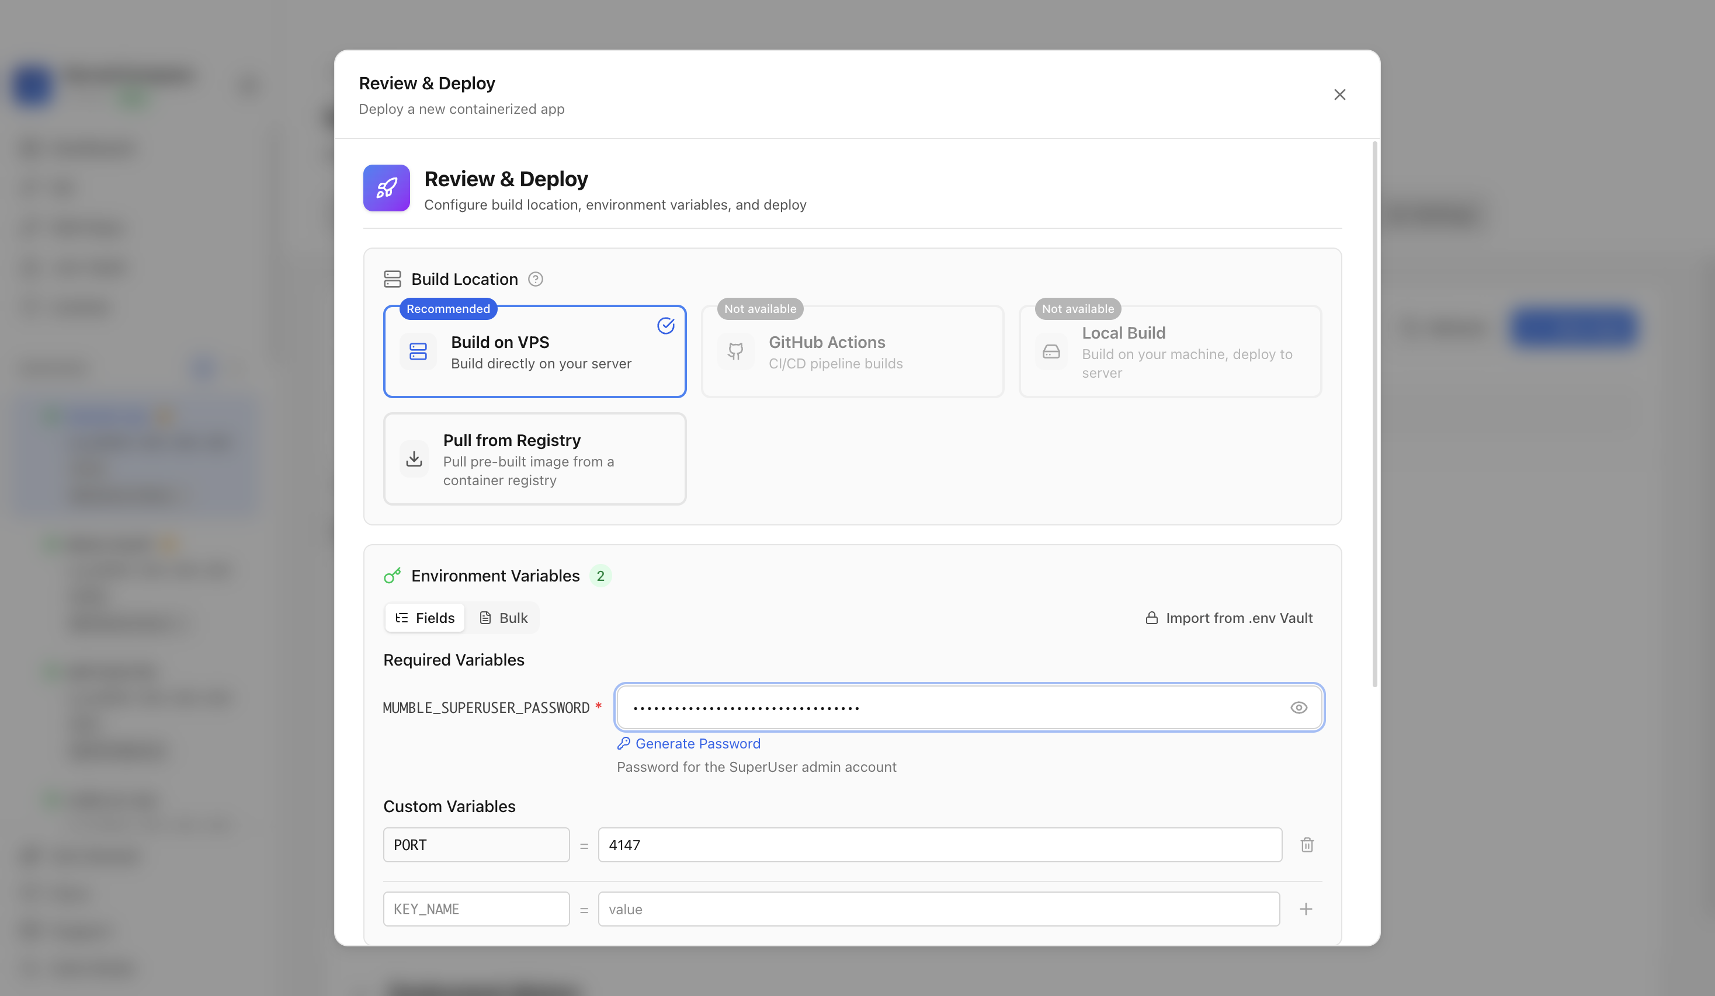Click the Build Location server icon

pos(393,279)
